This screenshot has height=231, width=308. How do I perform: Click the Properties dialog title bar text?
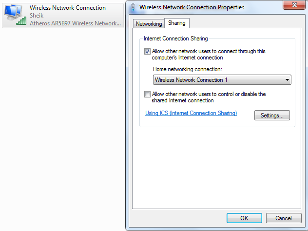192,7
